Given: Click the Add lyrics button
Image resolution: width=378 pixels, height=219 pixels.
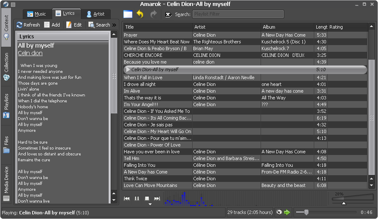Looking at the screenshot, I should pos(52,25).
